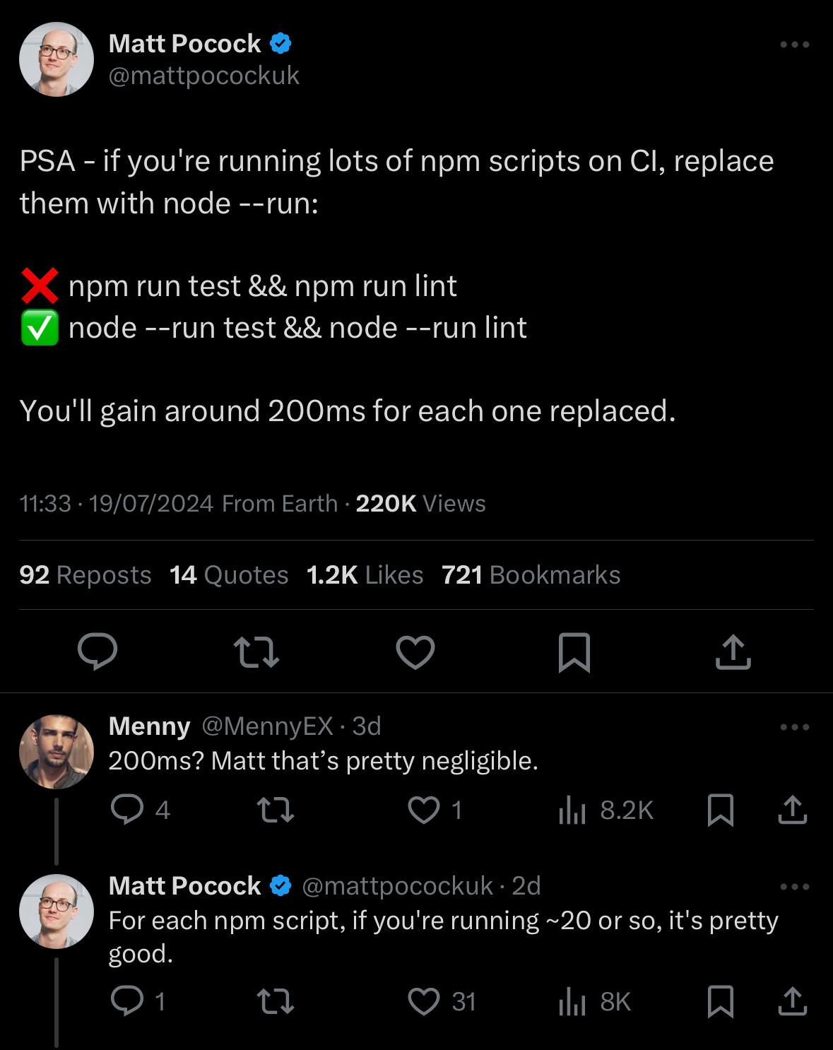View the 1.2K Likes list
The image size is (833, 1050).
pos(365,575)
